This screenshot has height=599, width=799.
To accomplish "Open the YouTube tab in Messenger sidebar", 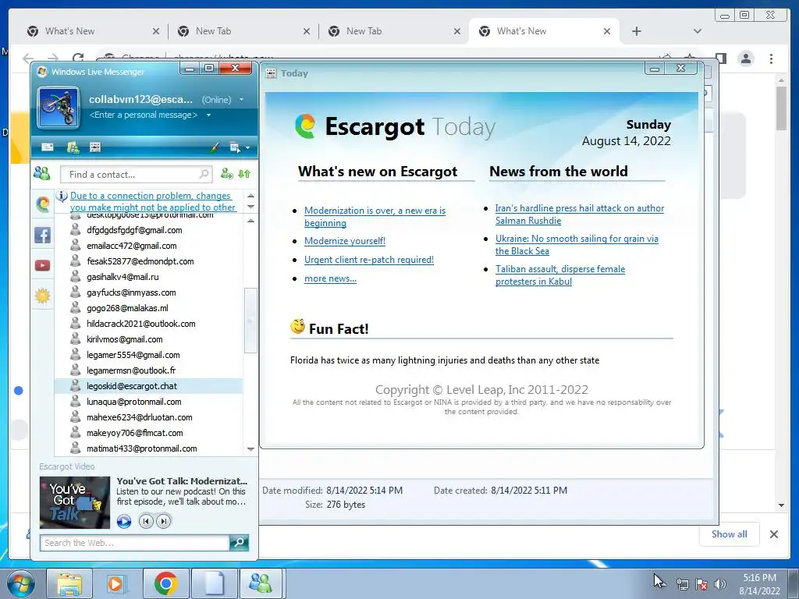I will tap(42, 265).
